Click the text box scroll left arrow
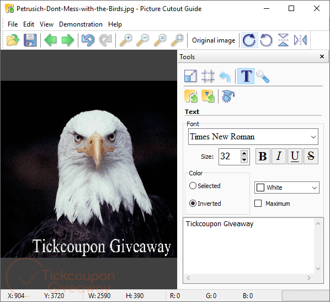Screen dimensions: 330x302 click(x=188, y=278)
